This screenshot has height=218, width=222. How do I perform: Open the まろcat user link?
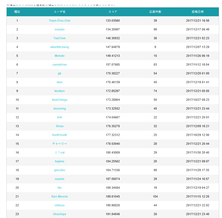[60, 152]
